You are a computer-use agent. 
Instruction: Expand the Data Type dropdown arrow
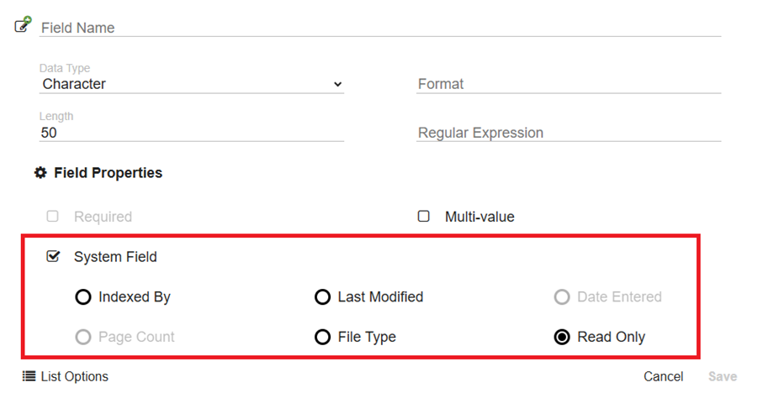(x=337, y=84)
